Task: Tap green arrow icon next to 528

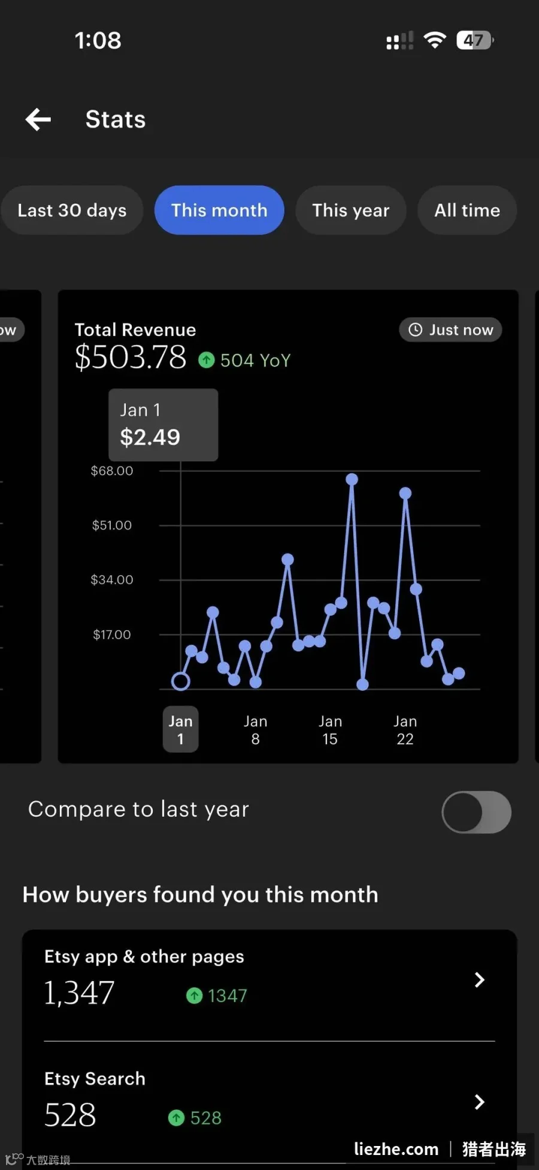Action: 176,1118
